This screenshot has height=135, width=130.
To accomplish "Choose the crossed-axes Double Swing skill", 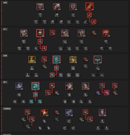I will point(81,33).
